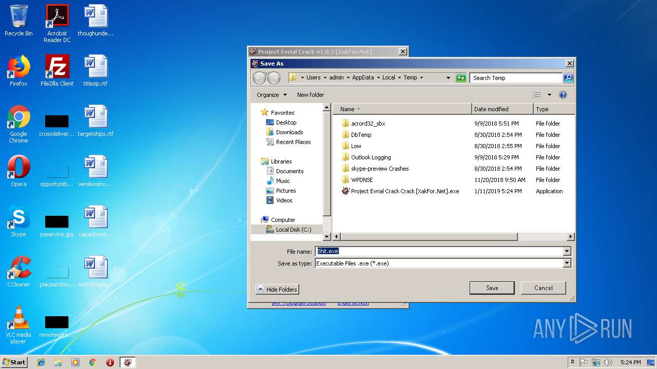The height and width of the screenshot is (369, 657).
Task: Select Desktop in navigation pane
Action: [281, 122]
